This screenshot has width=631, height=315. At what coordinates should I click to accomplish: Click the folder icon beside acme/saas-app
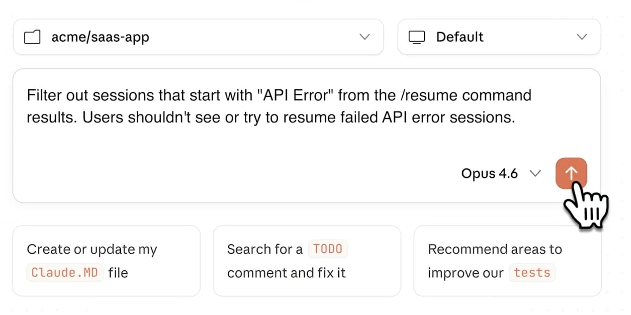tap(32, 37)
